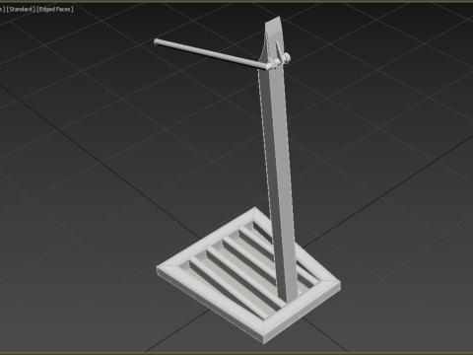Select the slatted base frame of the model
The width and height of the screenshot is (473, 355).
pyautogui.click(x=248, y=275)
